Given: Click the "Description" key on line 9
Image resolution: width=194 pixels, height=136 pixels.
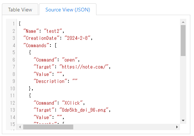Looking at the screenshot, I should coord(50,81).
